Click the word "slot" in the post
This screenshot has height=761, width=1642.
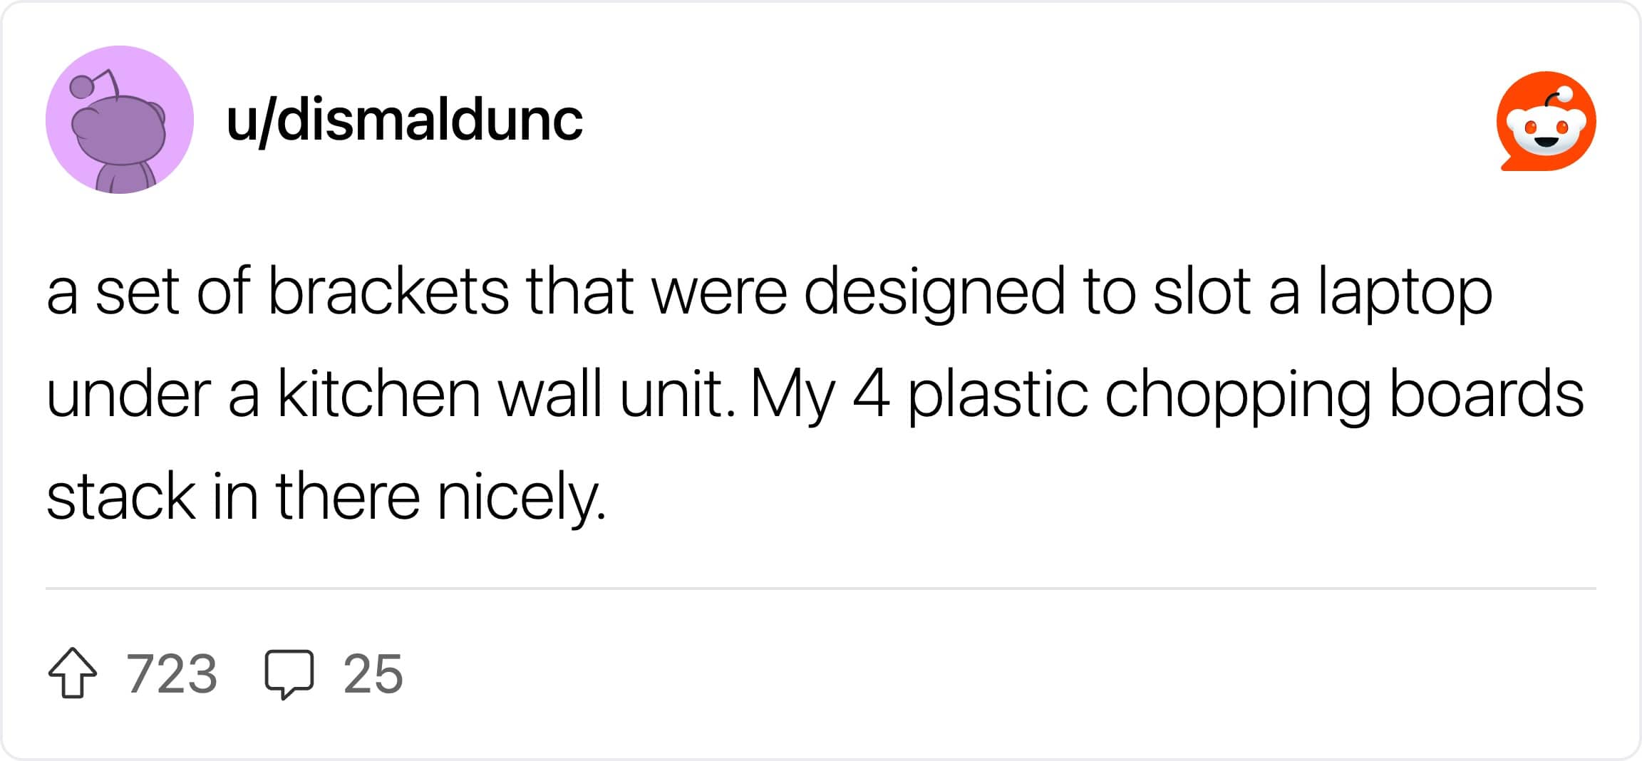click(1202, 291)
